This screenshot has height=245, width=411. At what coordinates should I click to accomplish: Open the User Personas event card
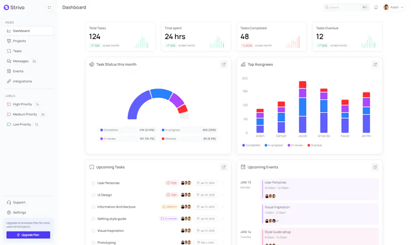click(x=320, y=189)
